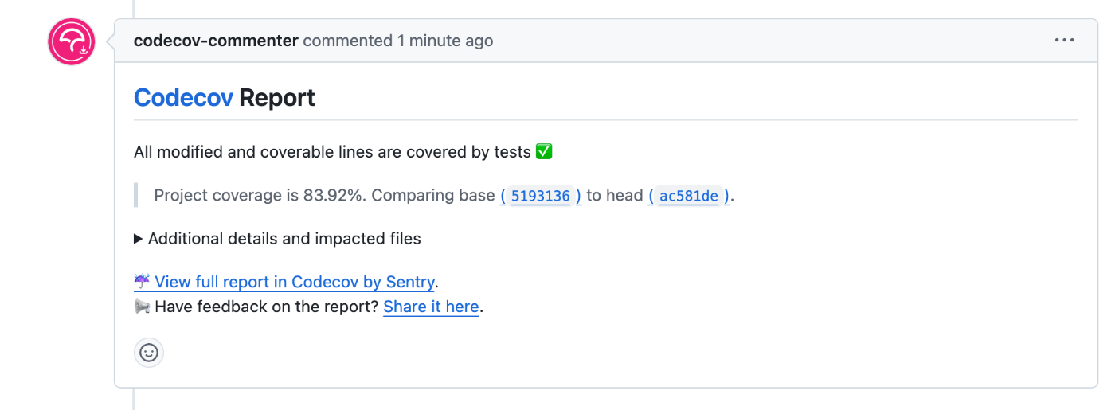The width and height of the screenshot is (1115, 410).
Task: Open head commit ac581de
Action: click(x=689, y=196)
